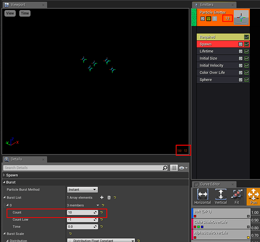Viewport: 260px width, 242px height.
Task: Click Horizontal fit in Curve Editor
Action: (x=202, y=197)
